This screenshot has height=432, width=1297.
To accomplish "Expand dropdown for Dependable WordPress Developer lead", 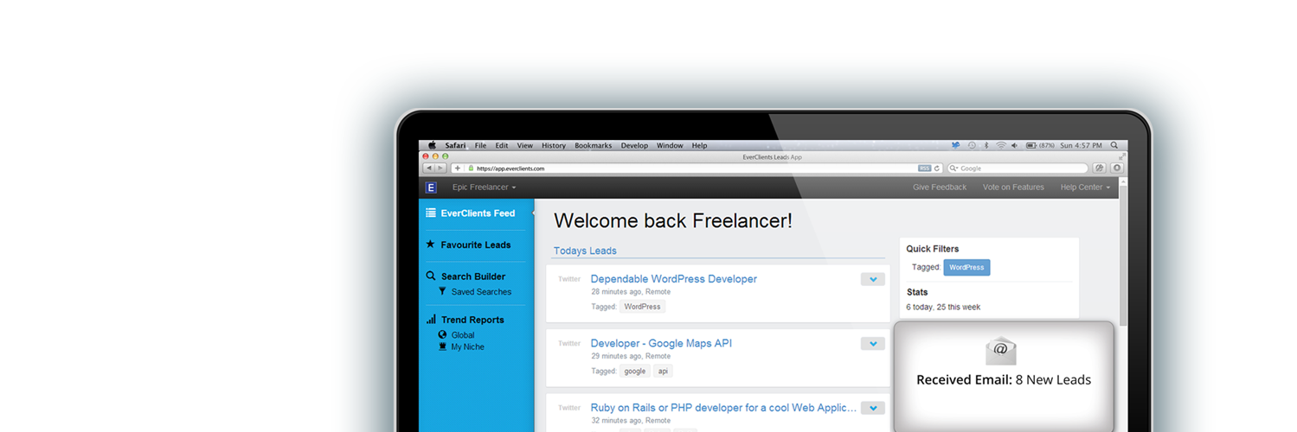I will click(873, 279).
